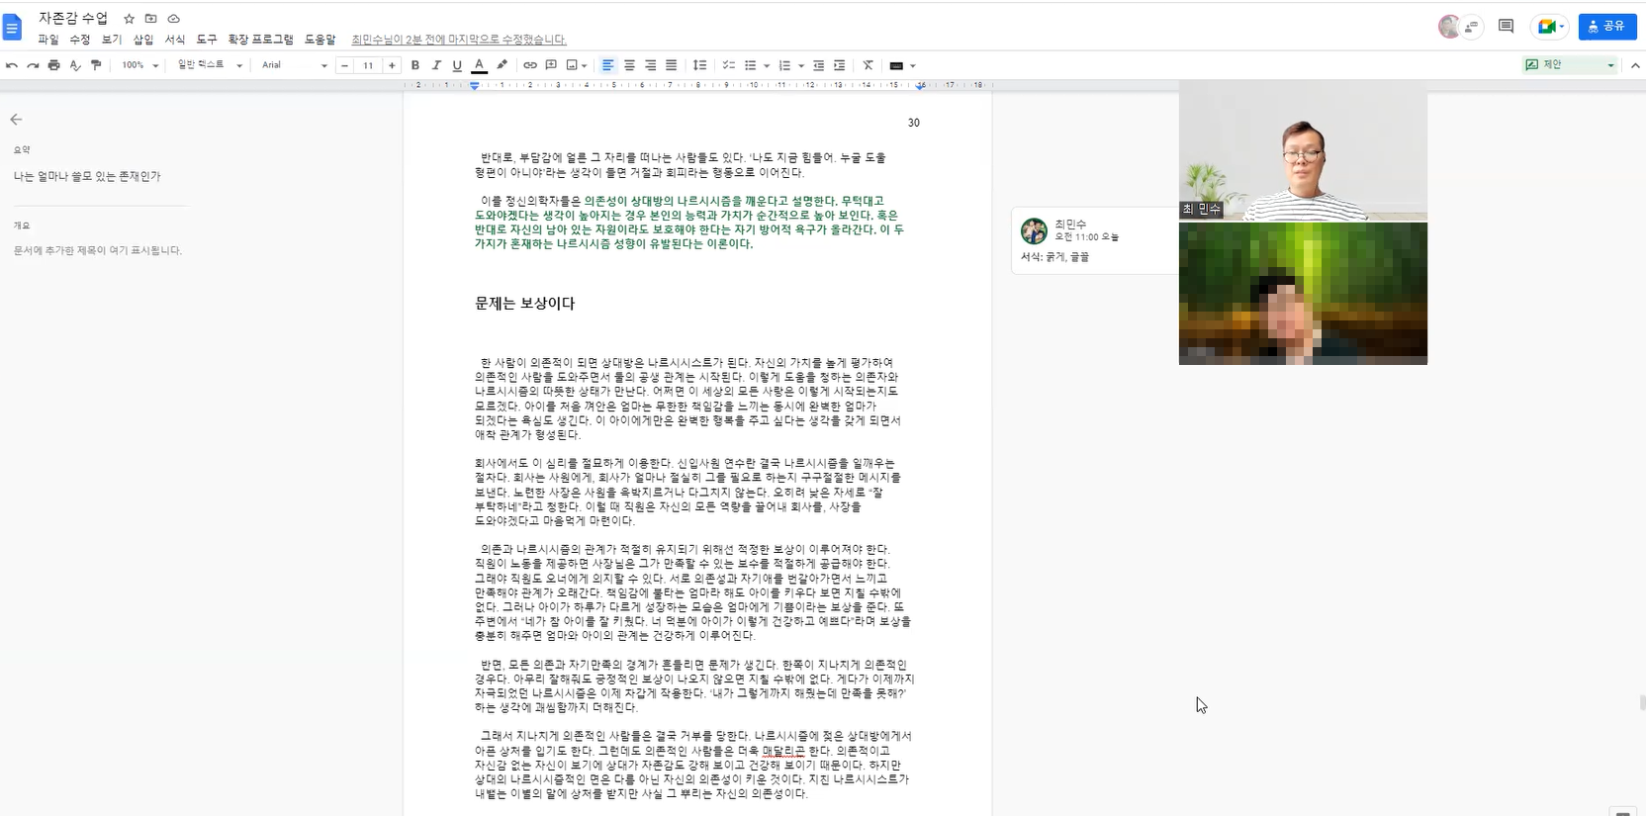Open line and paragraph spacing

pyautogui.click(x=699, y=65)
